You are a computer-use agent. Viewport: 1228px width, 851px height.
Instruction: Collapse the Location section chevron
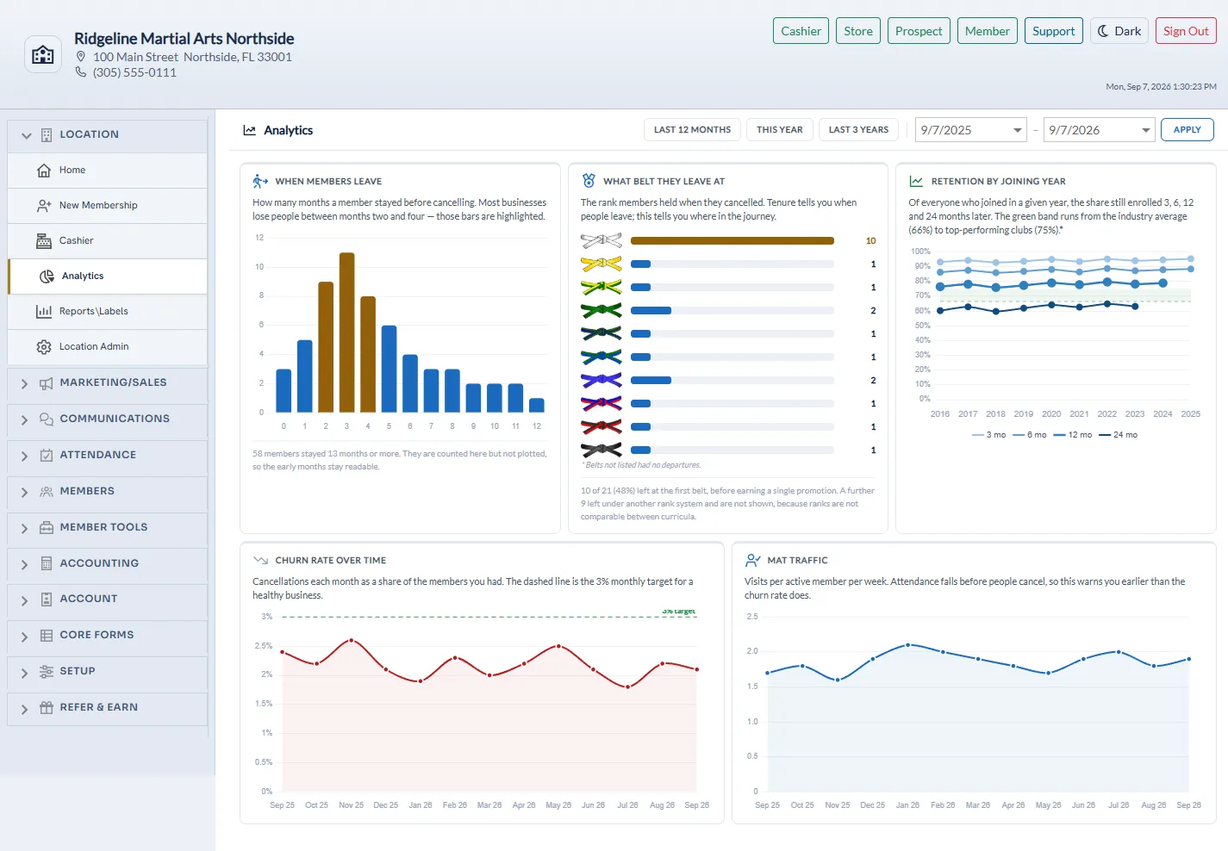(x=27, y=135)
